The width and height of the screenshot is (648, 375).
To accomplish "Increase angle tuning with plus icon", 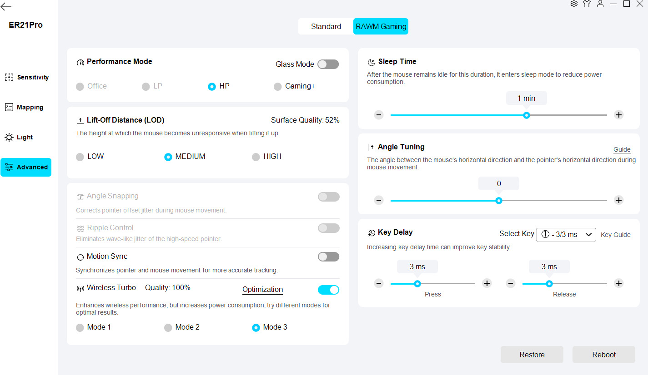I will pyautogui.click(x=618, y=200).
